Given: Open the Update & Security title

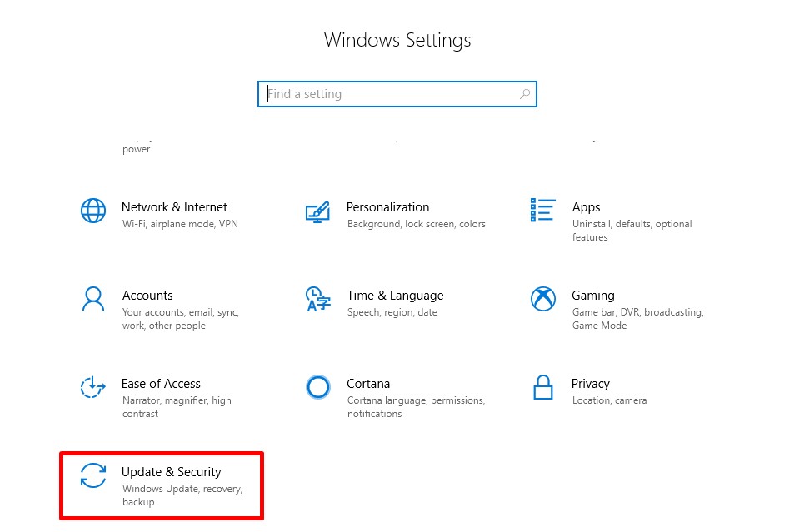Looking at the screenshot, I should click(x=171, y=472).
